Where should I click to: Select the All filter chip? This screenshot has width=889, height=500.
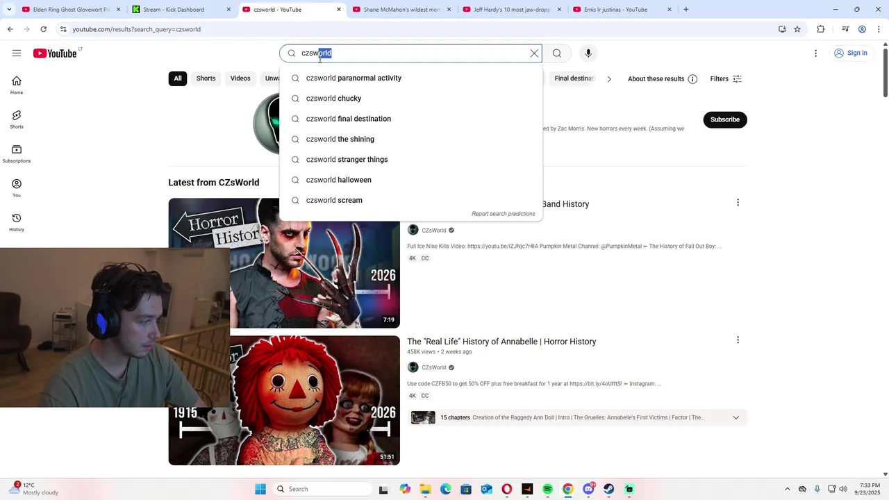[178, 78]
